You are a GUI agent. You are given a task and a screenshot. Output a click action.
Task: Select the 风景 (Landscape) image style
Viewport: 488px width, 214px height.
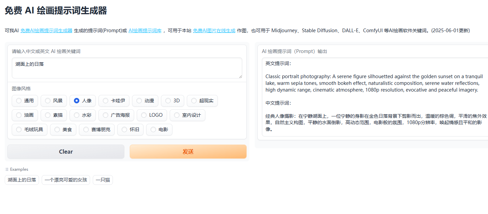[x=53, y=101]
